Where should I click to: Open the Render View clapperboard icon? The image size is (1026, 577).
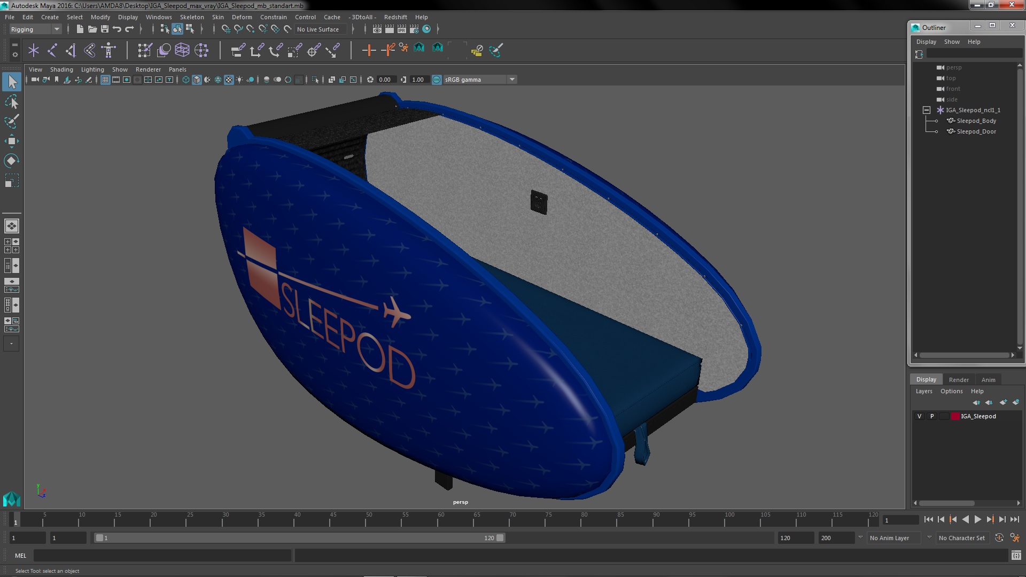(377, 29)
